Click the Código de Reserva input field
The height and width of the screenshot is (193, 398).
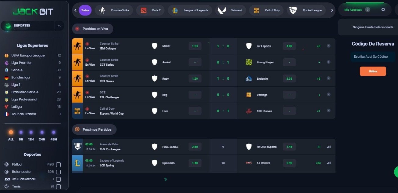coord(373,57)
